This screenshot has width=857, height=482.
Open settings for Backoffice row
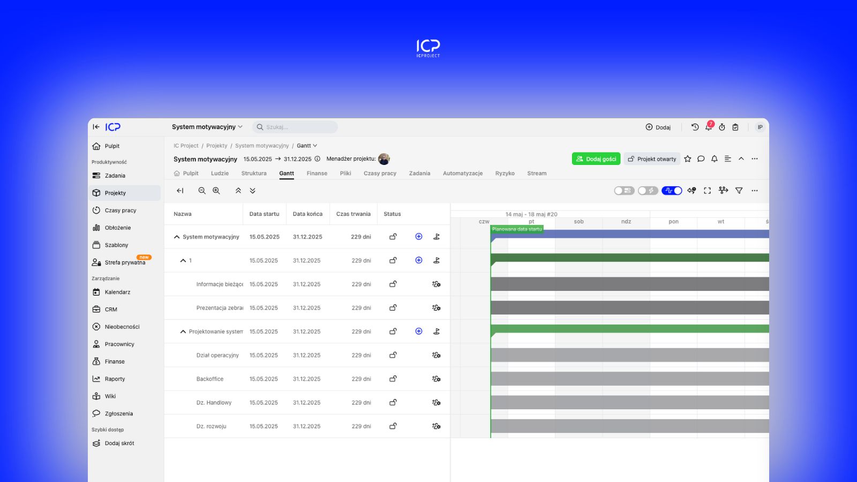coord(437,379)
